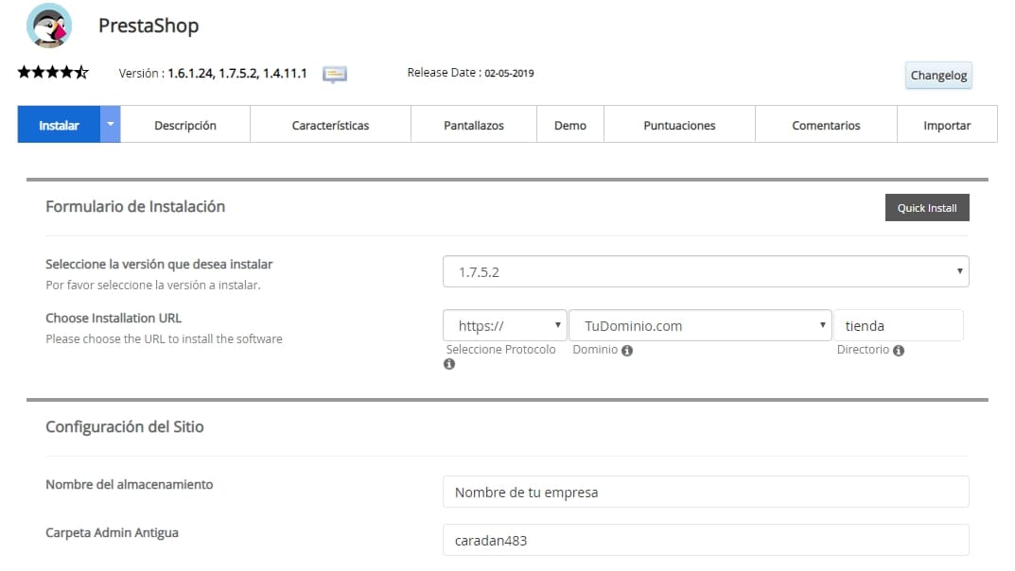Click the Quick Install button

point(927,208)
